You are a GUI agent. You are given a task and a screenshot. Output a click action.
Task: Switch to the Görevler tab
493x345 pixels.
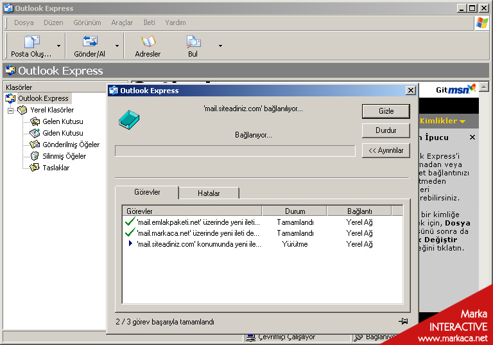pyautogui.click(x=147, y=192)
